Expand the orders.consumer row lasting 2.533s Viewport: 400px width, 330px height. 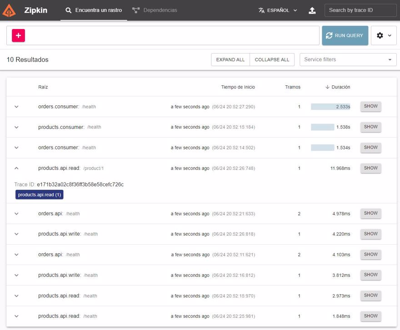tap(16, 107)
